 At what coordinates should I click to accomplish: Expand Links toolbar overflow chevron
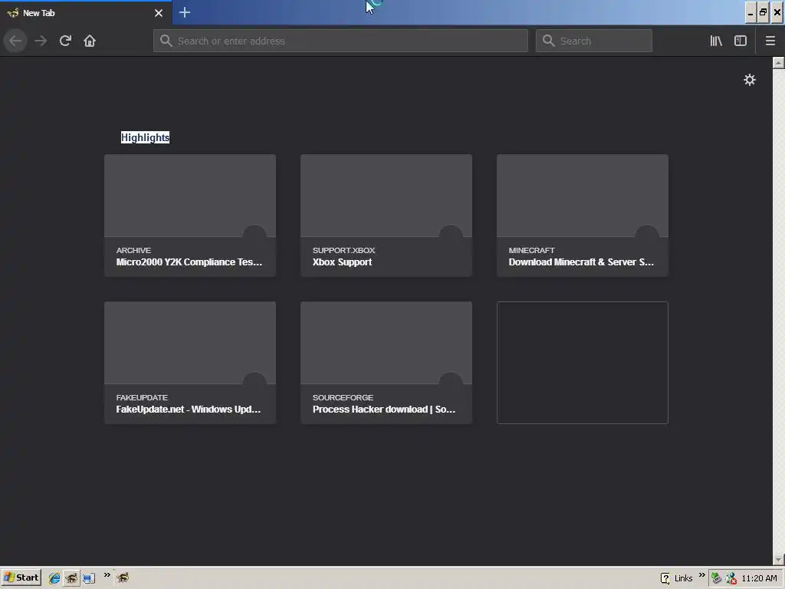[701, 575]
